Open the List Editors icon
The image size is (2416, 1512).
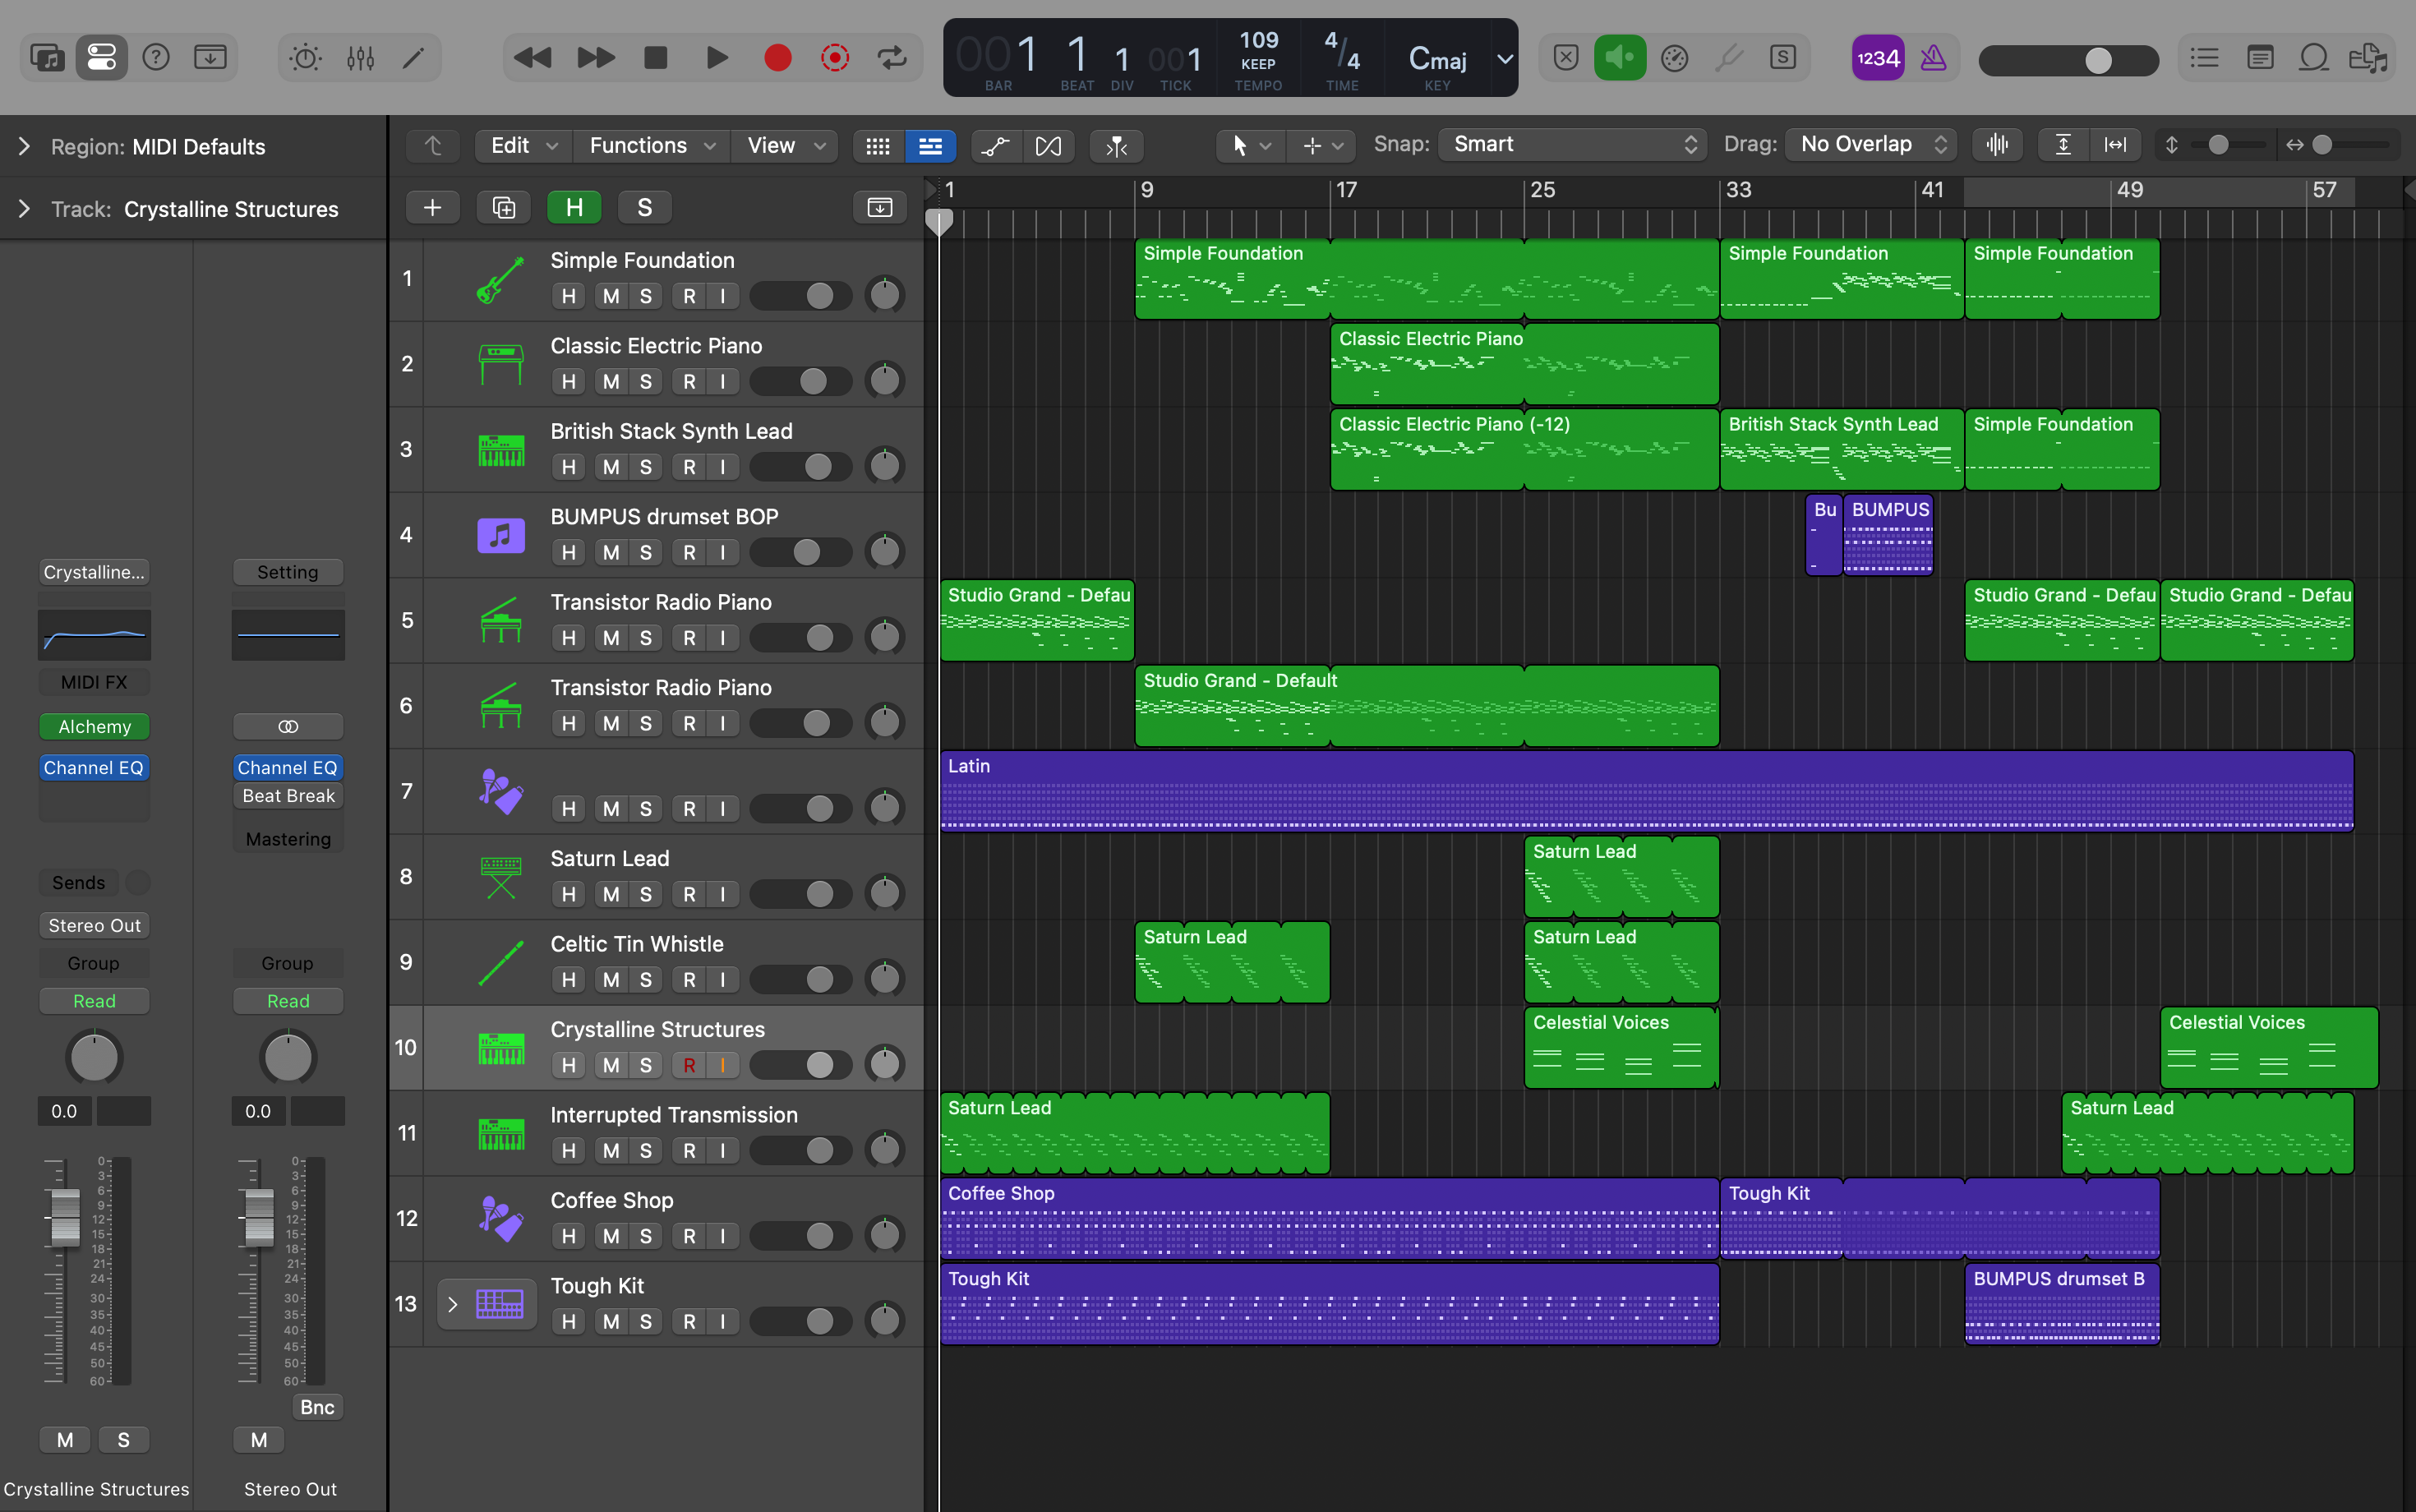(2204, 58)
